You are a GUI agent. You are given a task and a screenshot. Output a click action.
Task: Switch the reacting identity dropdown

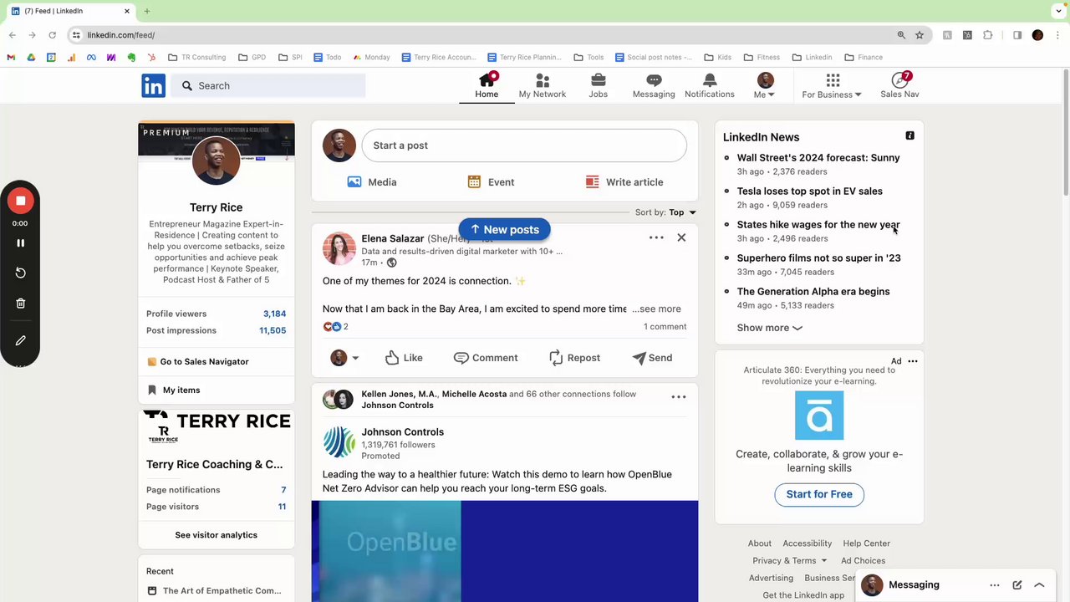[344, 358]
